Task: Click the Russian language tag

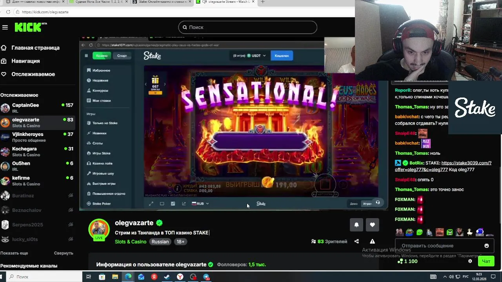Action: (160, 242)
